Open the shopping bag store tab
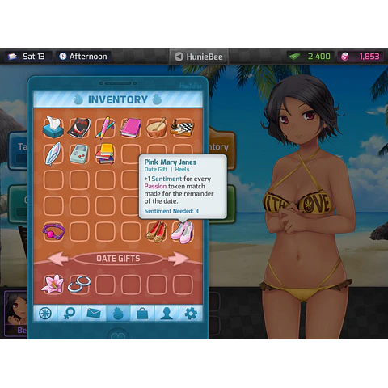This screenshot has height=388, width=388. [x=142, y=314]
